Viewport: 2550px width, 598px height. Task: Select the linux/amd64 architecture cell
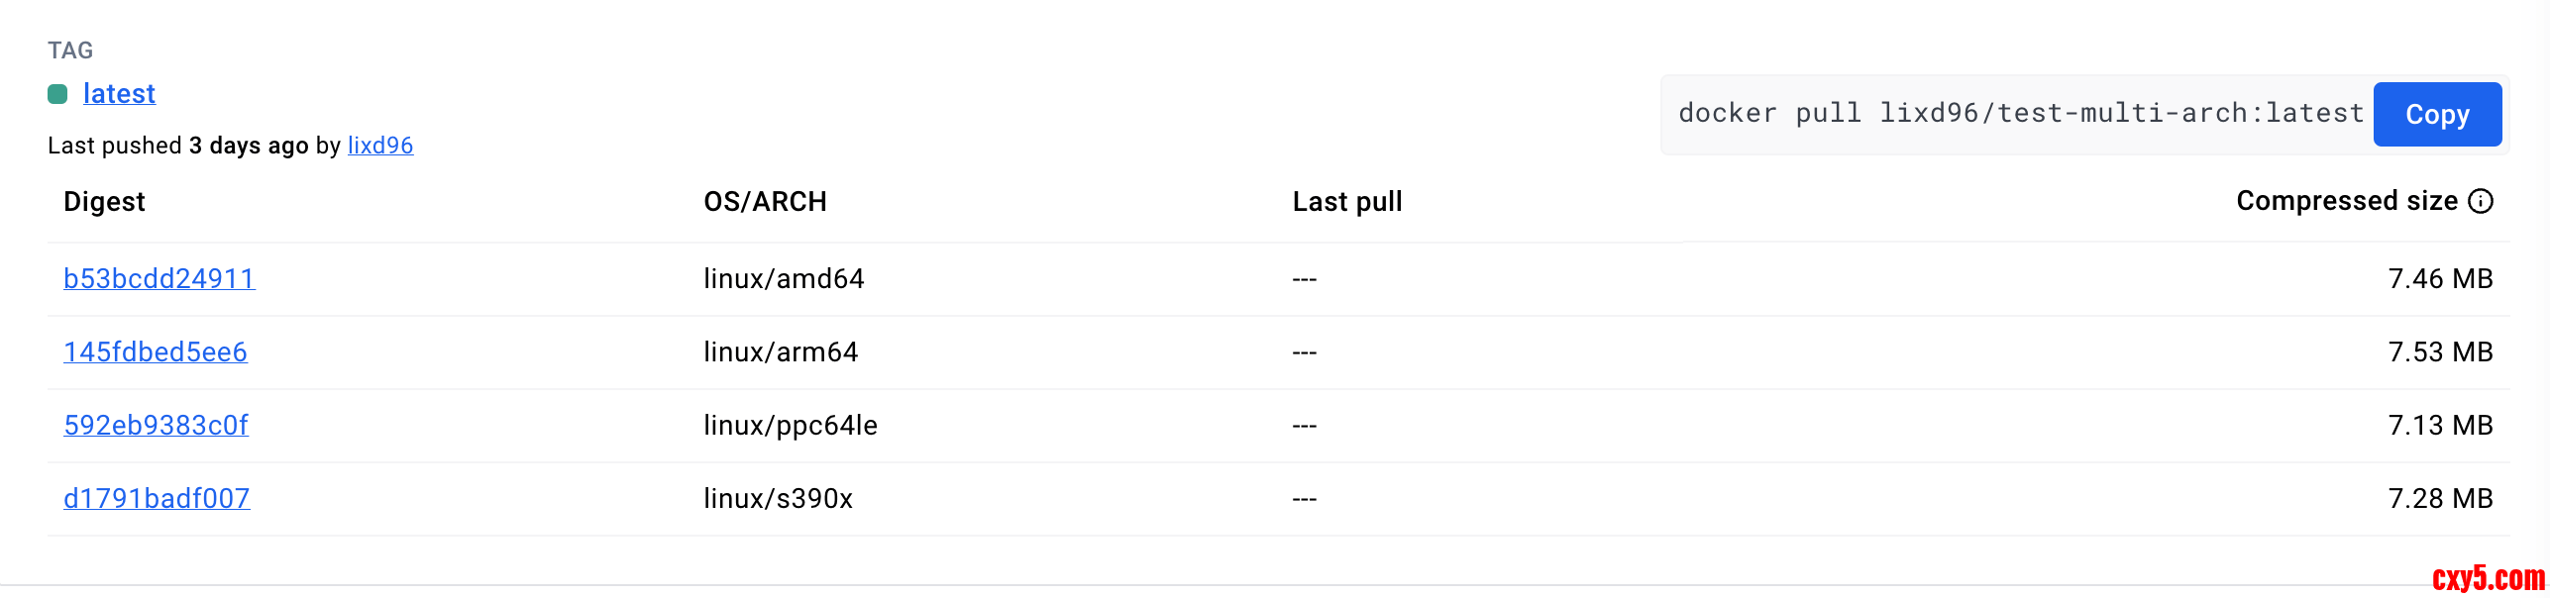pyautogui.click(x=784, y=278)
